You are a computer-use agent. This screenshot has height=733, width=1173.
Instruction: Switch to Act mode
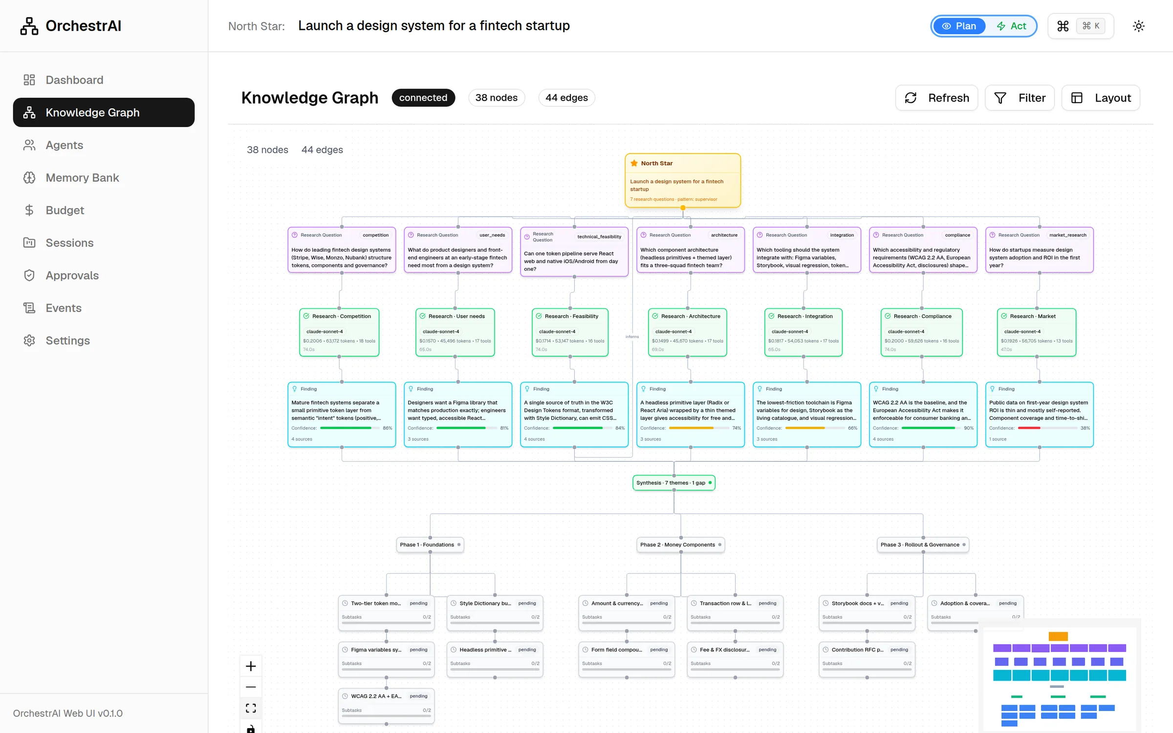click(x=1011, y=26)
